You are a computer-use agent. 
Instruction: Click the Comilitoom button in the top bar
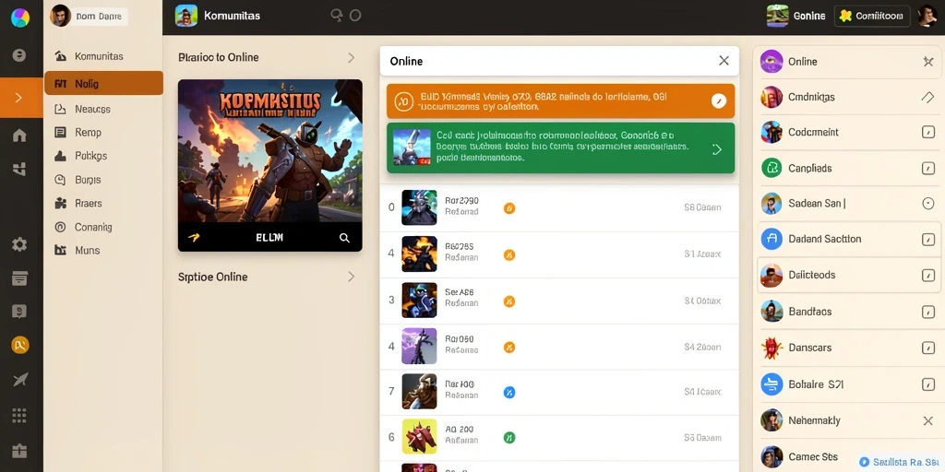[872, 17]
